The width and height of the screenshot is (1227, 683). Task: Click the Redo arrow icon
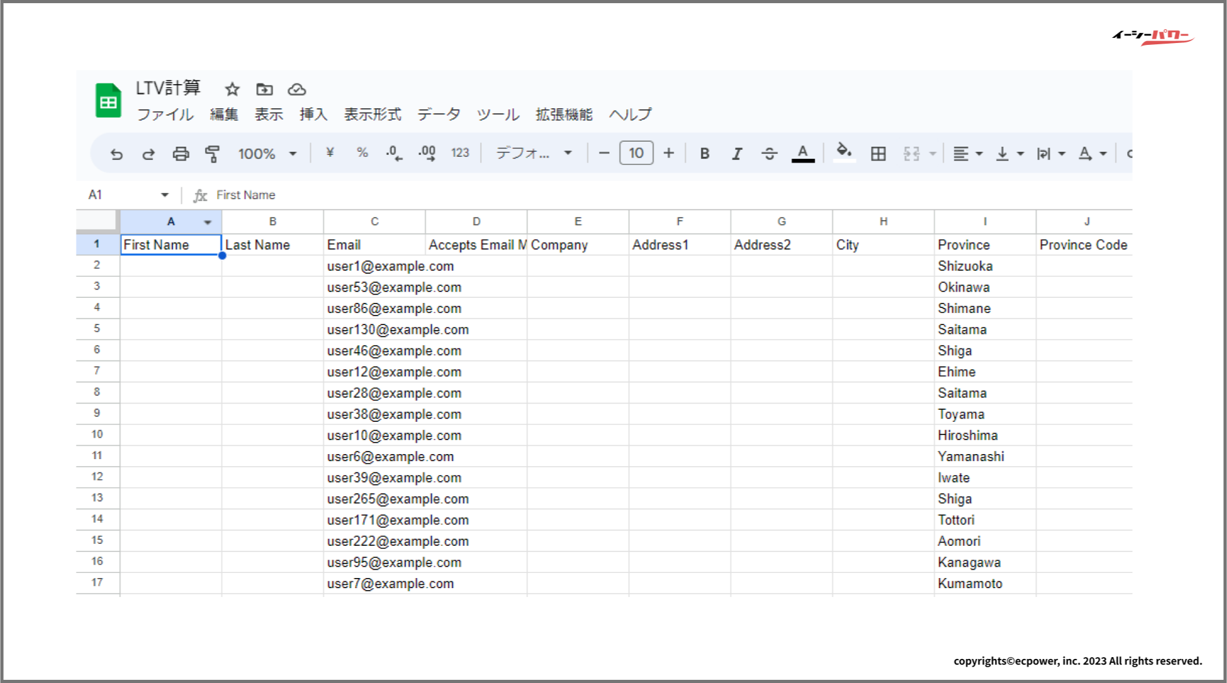[149, 154]
